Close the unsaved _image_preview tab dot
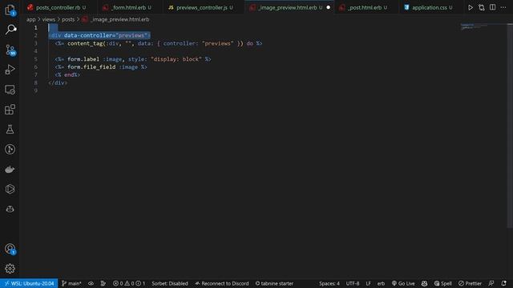 328,7
